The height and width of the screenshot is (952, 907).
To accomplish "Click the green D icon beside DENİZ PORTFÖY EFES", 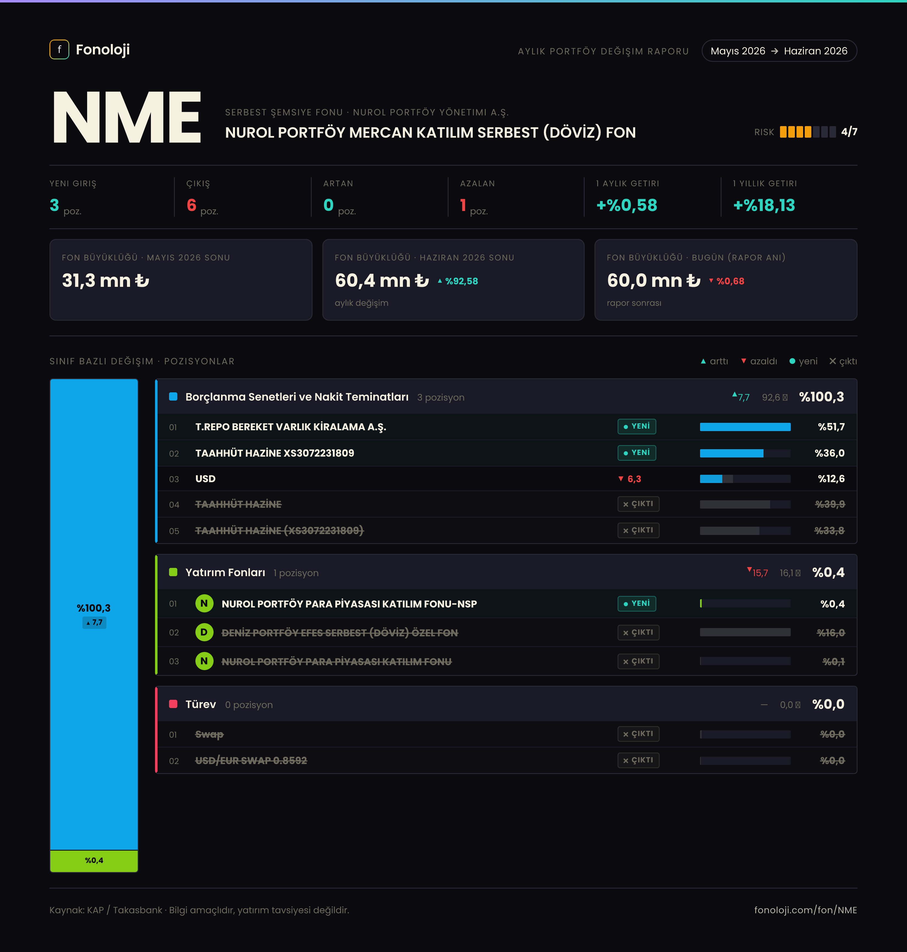I will pos(204,632).
